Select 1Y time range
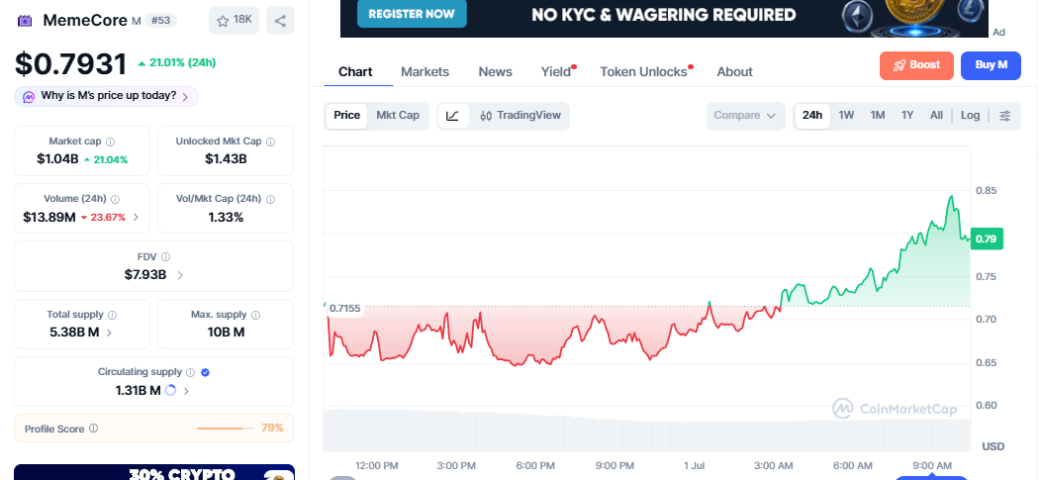Screen dimensions: 1040x480 [907, 116]
